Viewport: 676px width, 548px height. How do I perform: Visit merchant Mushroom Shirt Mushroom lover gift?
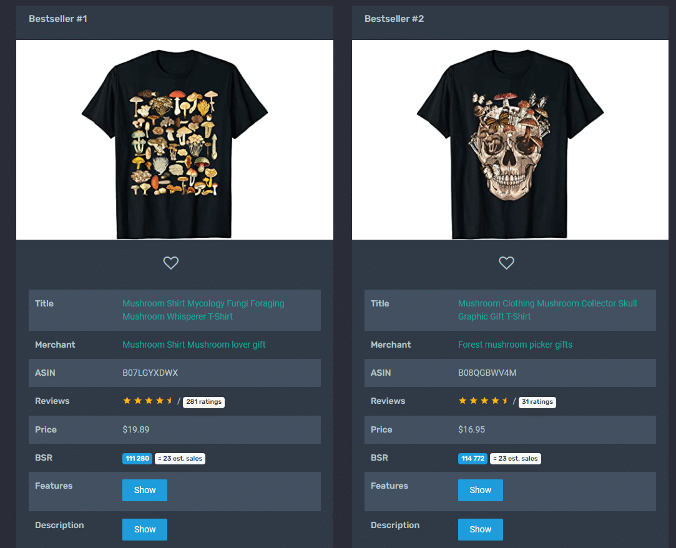click(x=193, y=345)
